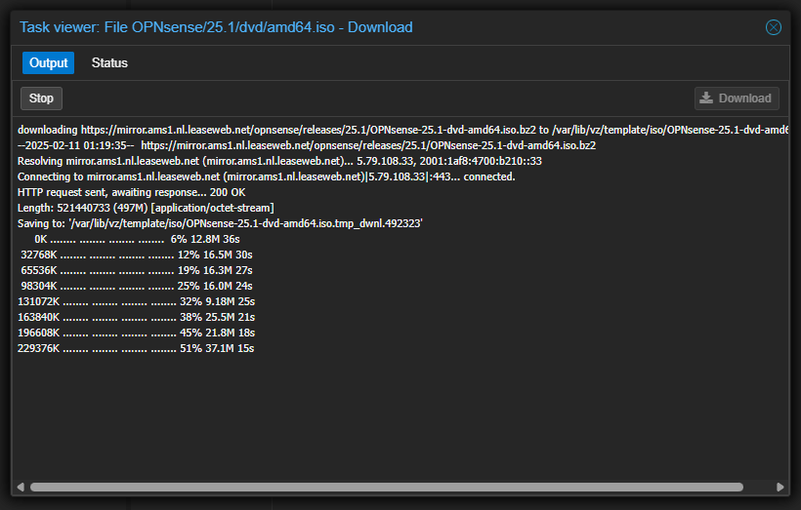801x510 pixels.
Task: Click the '32768K' 12% progress line
Action: 137,255
